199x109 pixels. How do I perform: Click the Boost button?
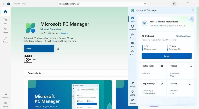(167, 56)
